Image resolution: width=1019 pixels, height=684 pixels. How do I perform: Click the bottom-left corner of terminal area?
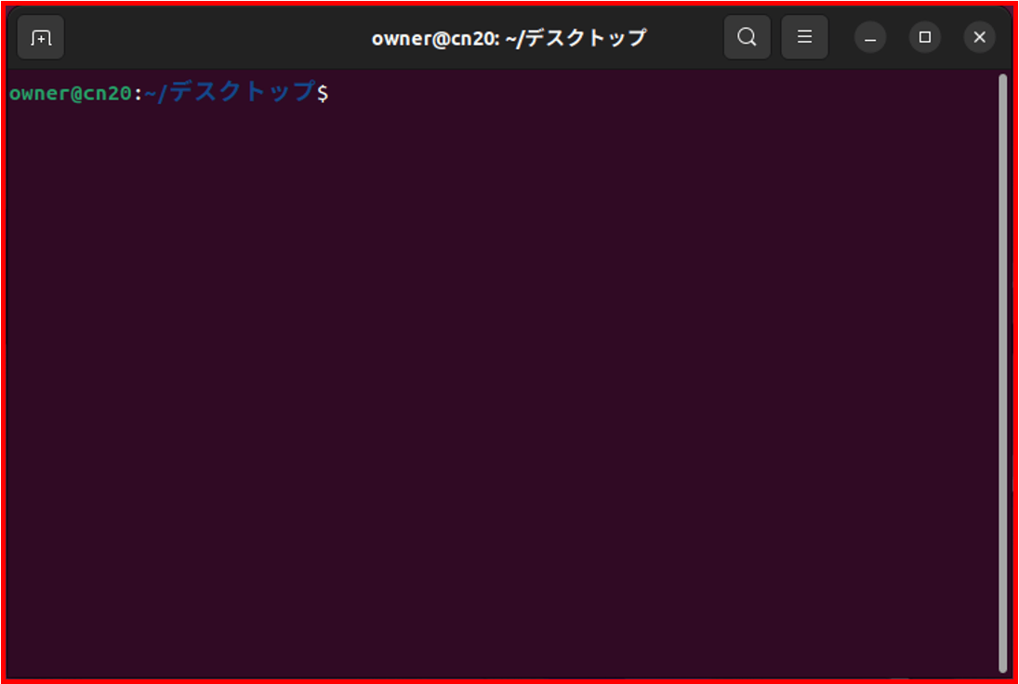click(x=15, y=671)
